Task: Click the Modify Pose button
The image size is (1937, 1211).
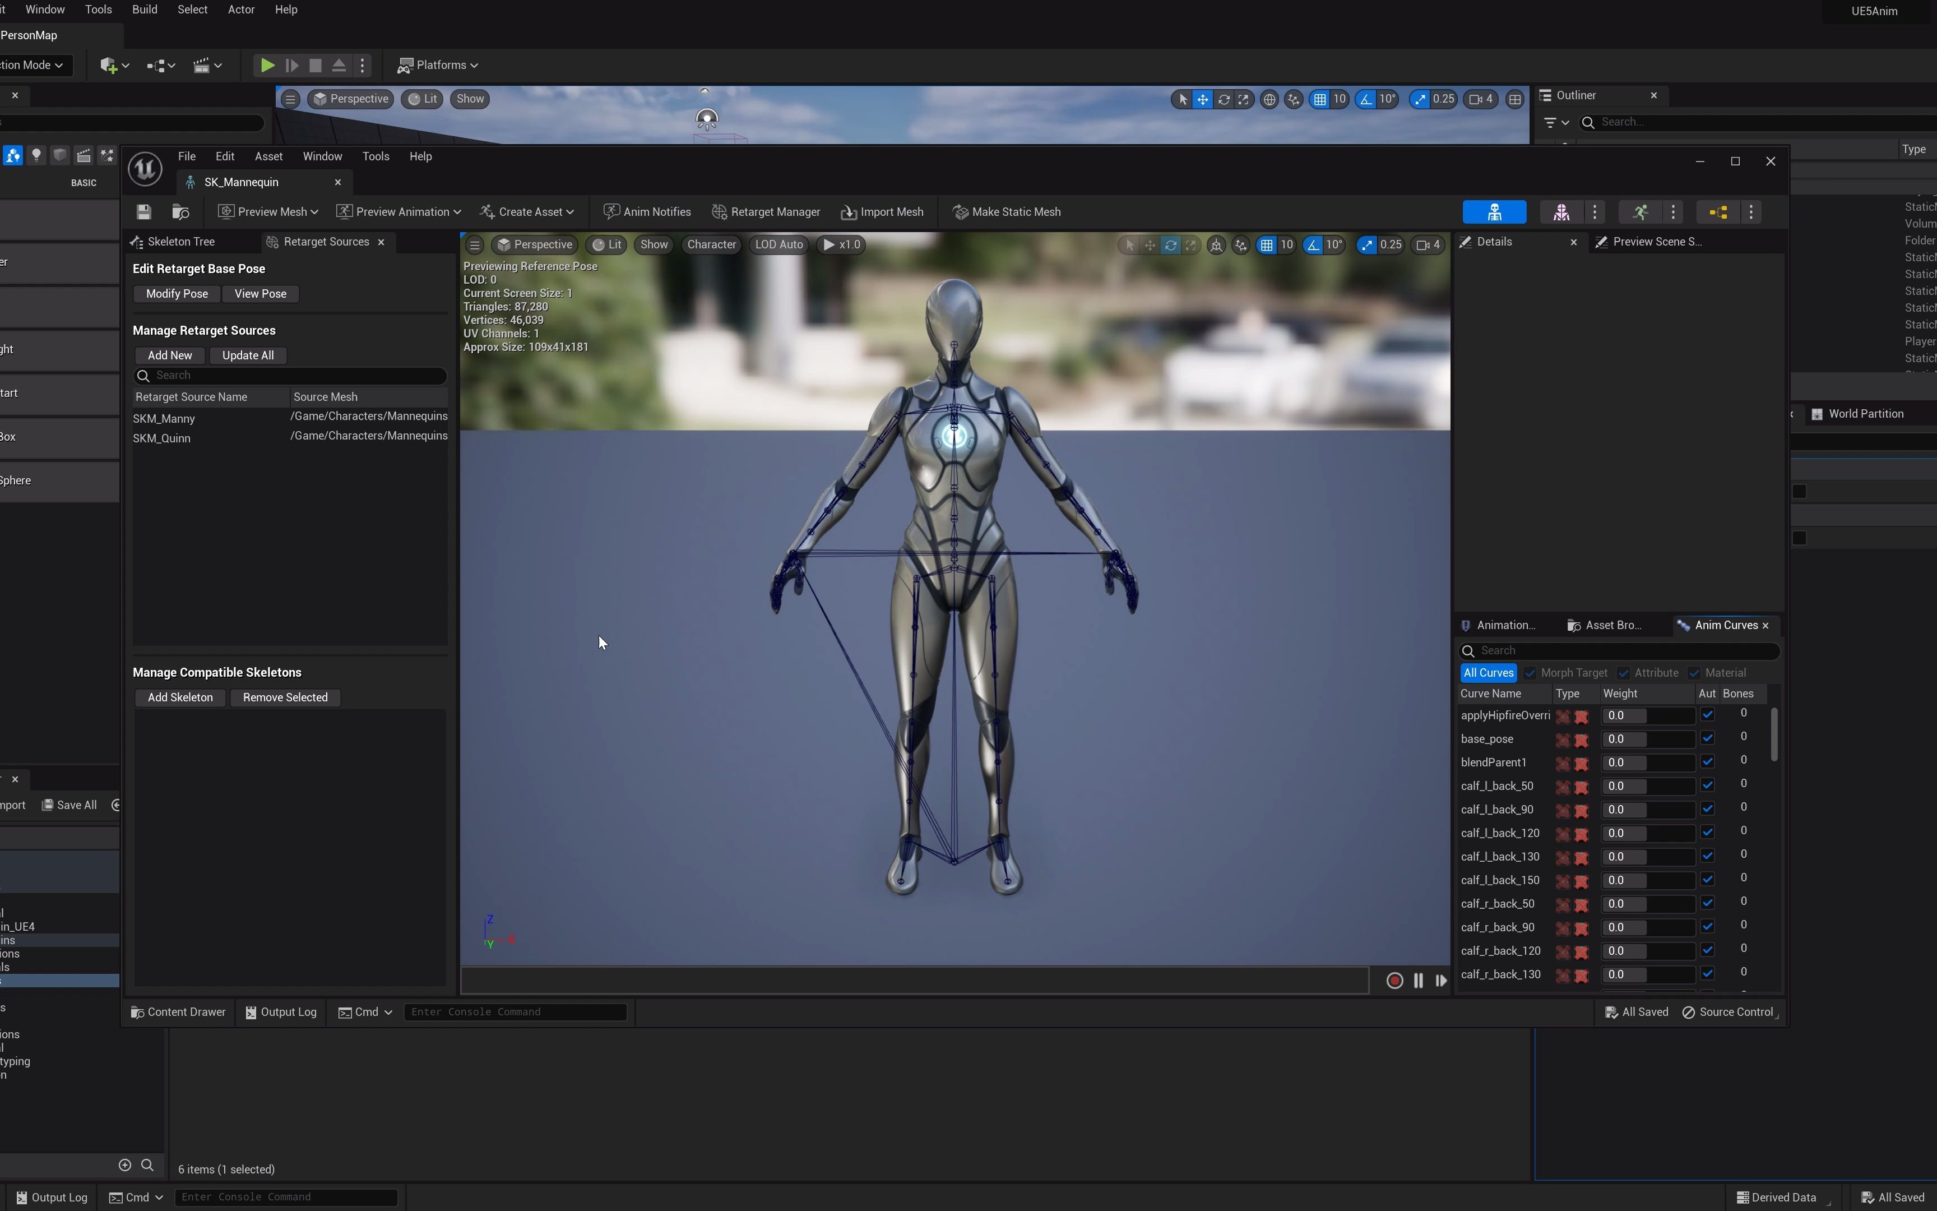Action: (176, 294)
